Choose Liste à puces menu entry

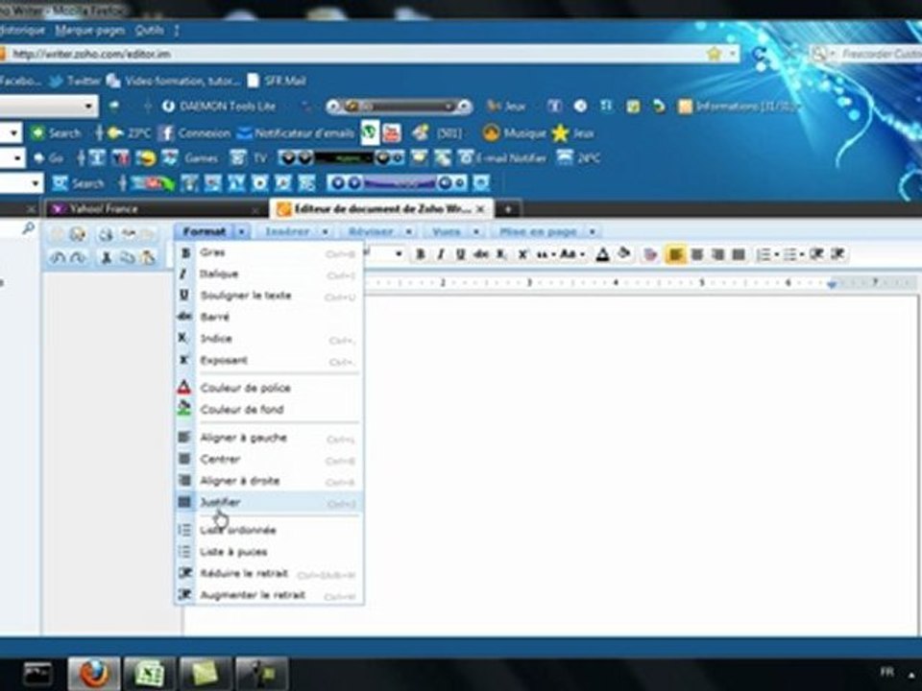click(269, 552)
